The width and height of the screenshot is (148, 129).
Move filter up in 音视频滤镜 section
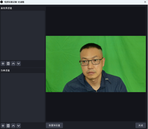(13, 64)
